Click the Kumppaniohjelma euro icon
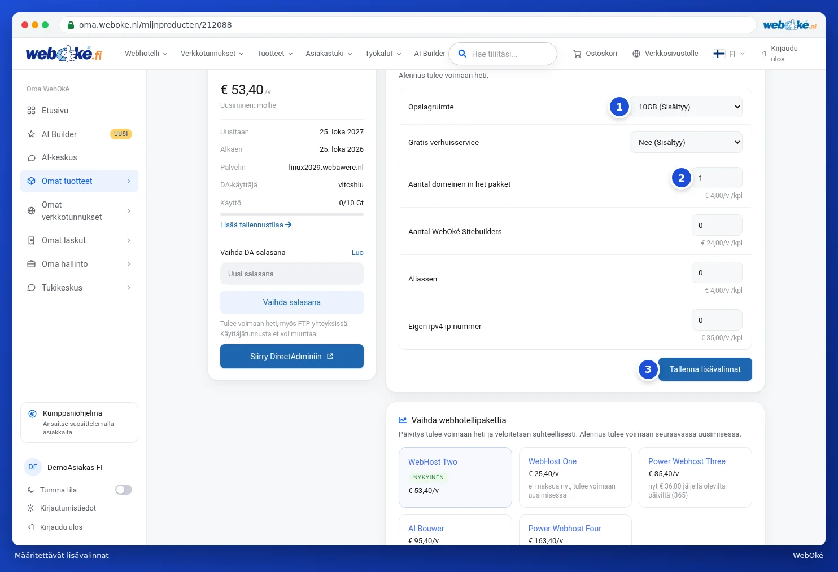This screenshot has height=572, width=838. coord(33,413)
